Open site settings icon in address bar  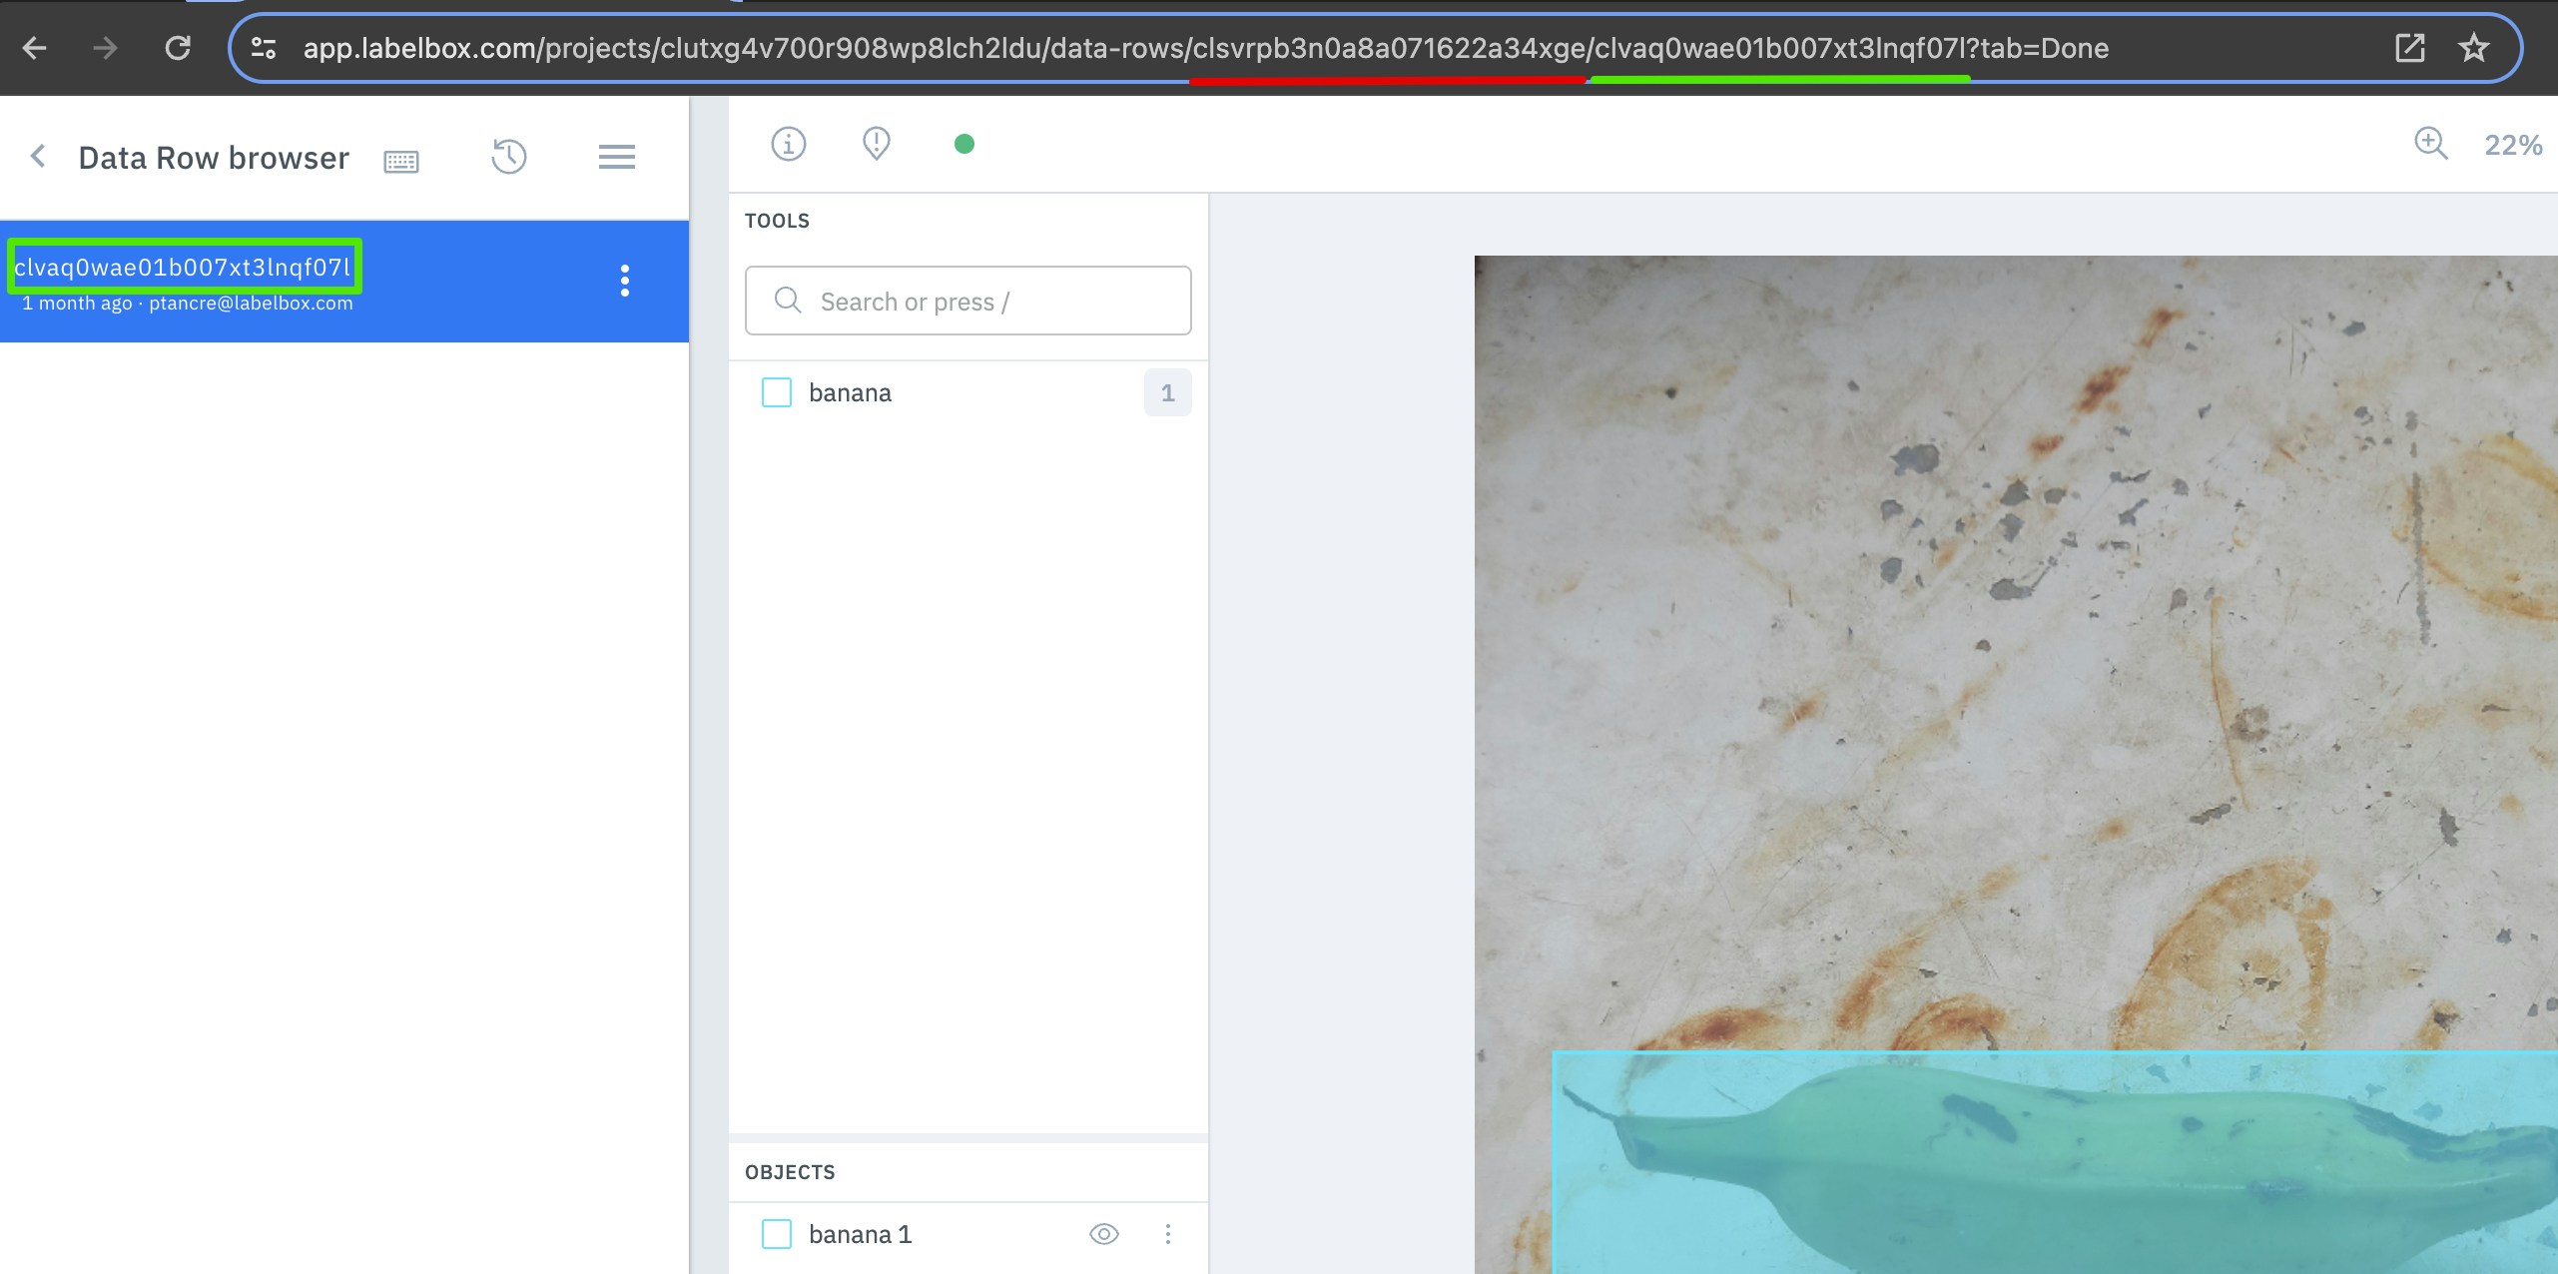[264, 48]
